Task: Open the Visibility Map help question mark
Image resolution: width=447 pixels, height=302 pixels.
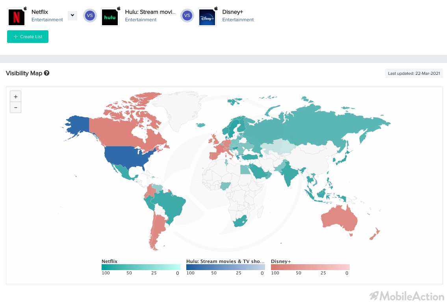Action: click(x=47, y=73)
